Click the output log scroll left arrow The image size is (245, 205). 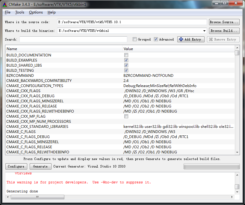coord(8,197)
